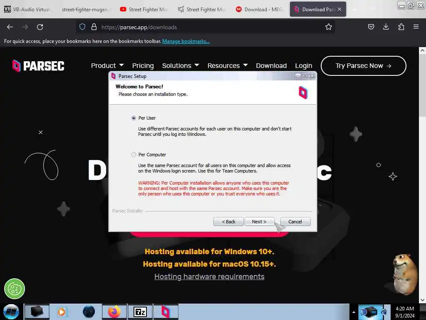The width and height of the screenshot is (426, 320).
Task: Click scrollbar down arrow on page
Action: click(x=422, y=300)
